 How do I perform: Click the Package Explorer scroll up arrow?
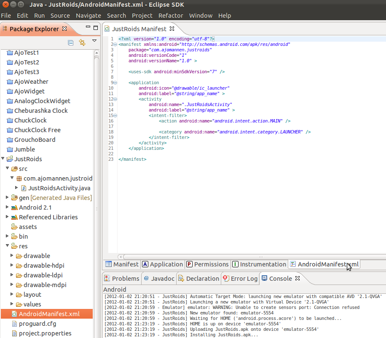96,53
